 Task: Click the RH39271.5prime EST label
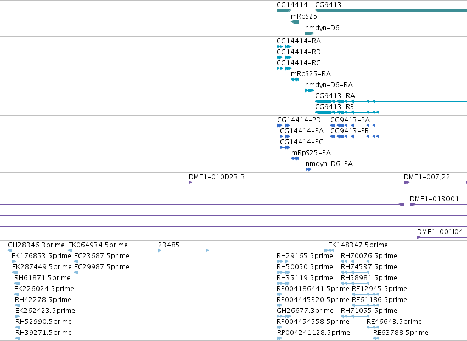tap(44, 333)
